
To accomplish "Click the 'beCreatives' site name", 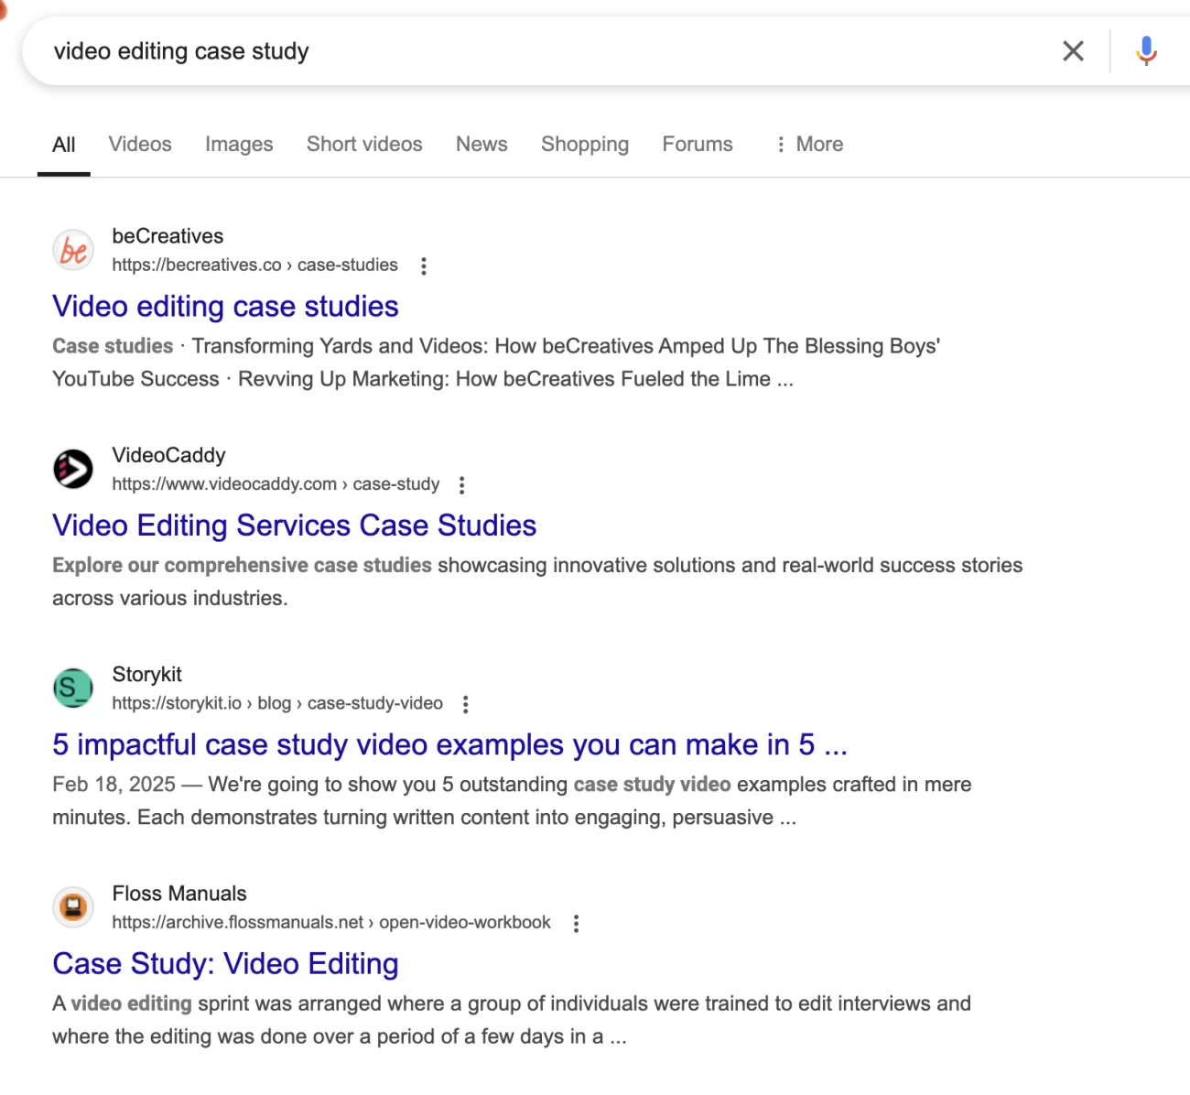I will point(168,236).
